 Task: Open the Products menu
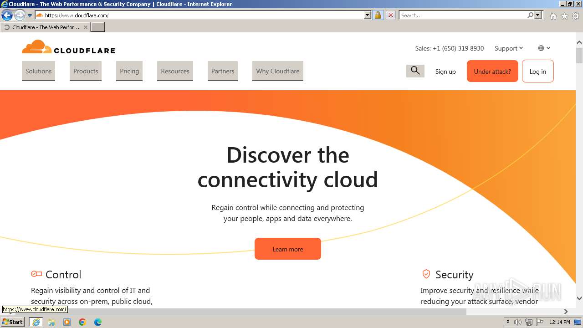coord(86,71)
